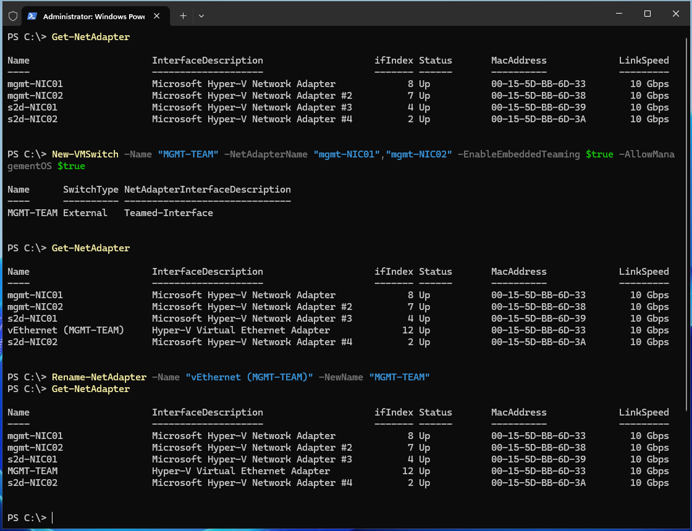Image resolution: width=692 pixels, height=531 pixels.
Task: Click the New-VMSwitch command text
Action: (x=85, y=154)
